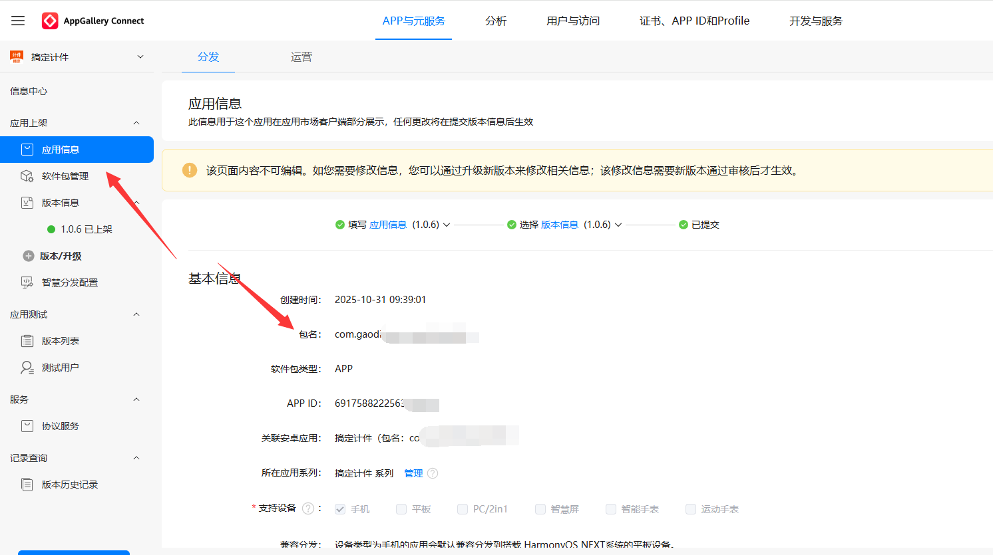Screen dimensions: 993x555
Task: Open the 证书、APP ID和Profile tab
Action: click(695, 21)
